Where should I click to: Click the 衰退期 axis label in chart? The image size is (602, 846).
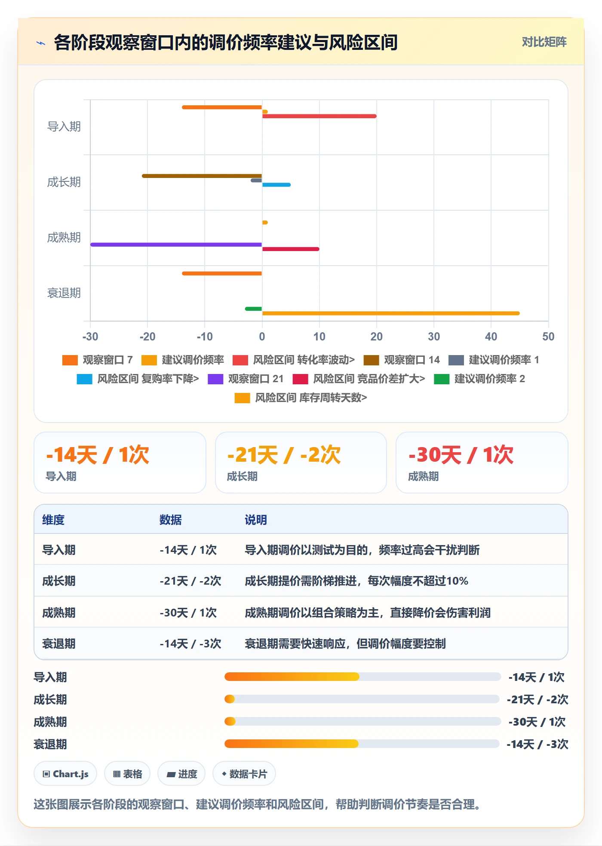[64, 293]
